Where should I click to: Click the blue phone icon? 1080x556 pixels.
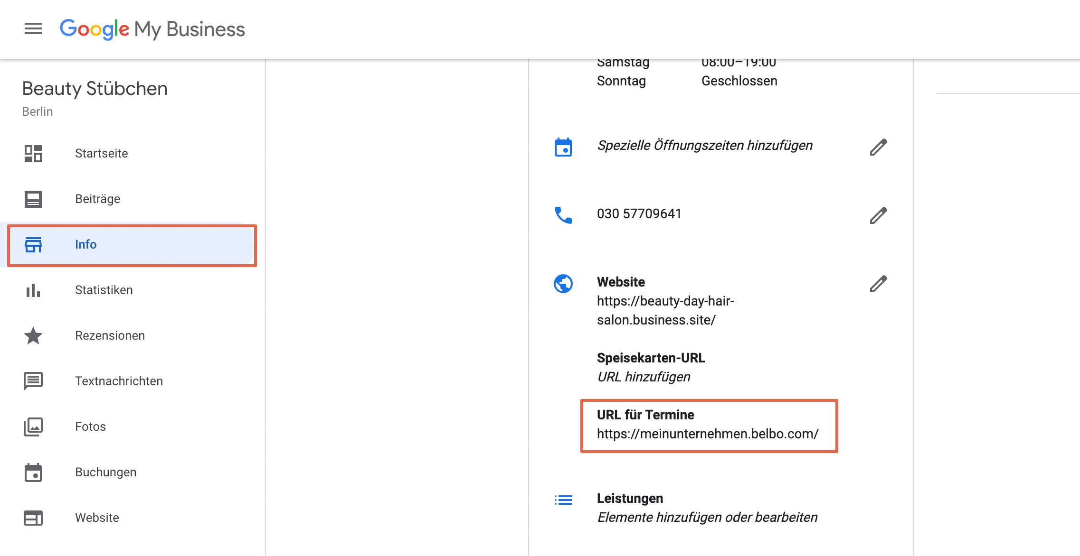coord(563,215)
